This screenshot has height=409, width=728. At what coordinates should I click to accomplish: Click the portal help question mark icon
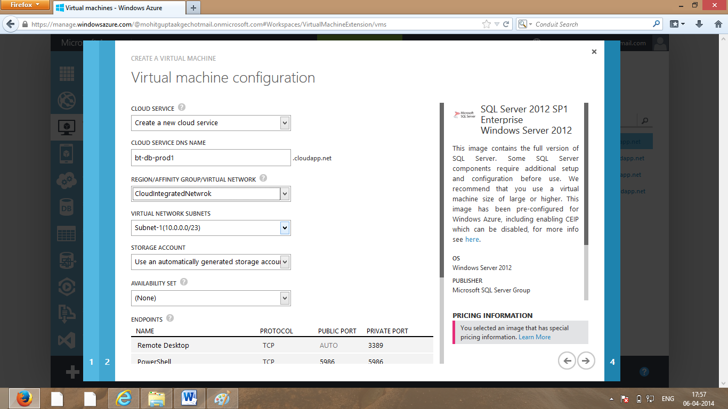point(644,372)
